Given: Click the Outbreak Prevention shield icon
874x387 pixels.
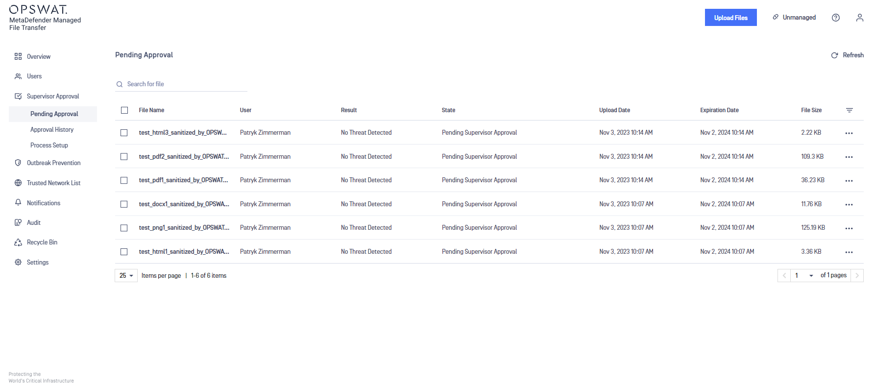Looking at the screenshot, I should point(18,163).
